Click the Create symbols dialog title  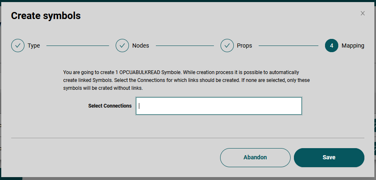point(46,16)
